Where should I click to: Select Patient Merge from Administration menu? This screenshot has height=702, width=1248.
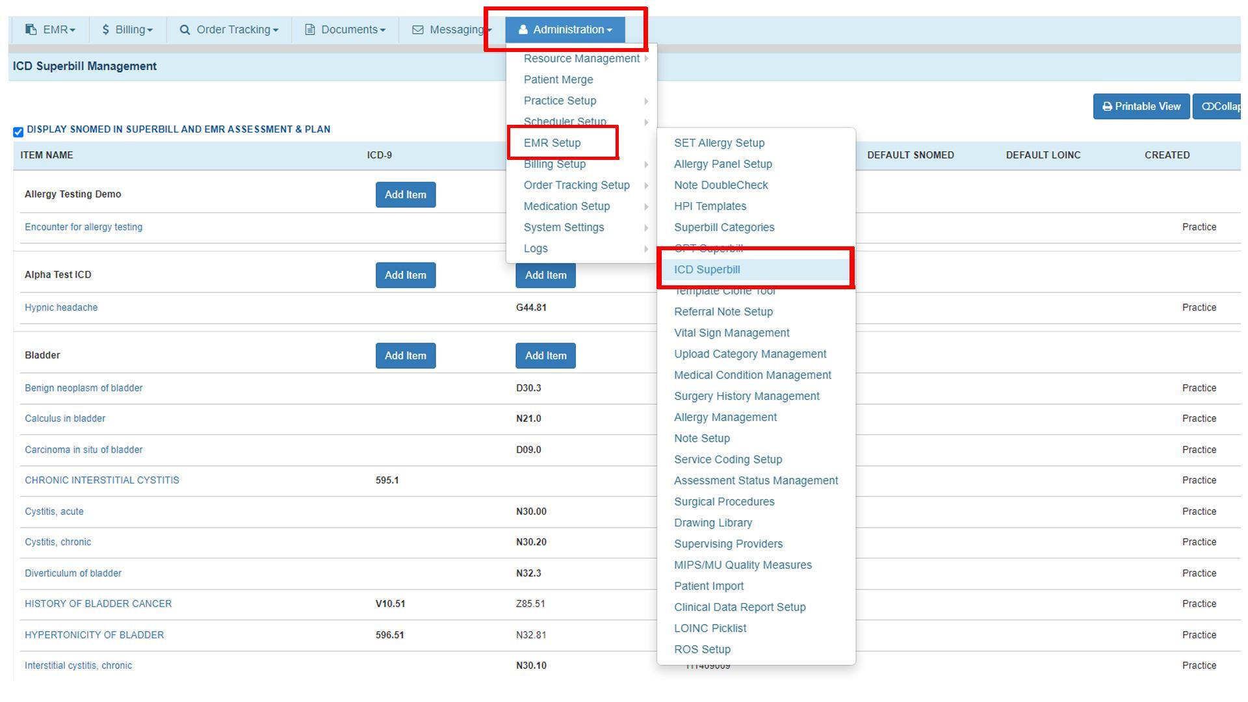(x=558, y=80)
